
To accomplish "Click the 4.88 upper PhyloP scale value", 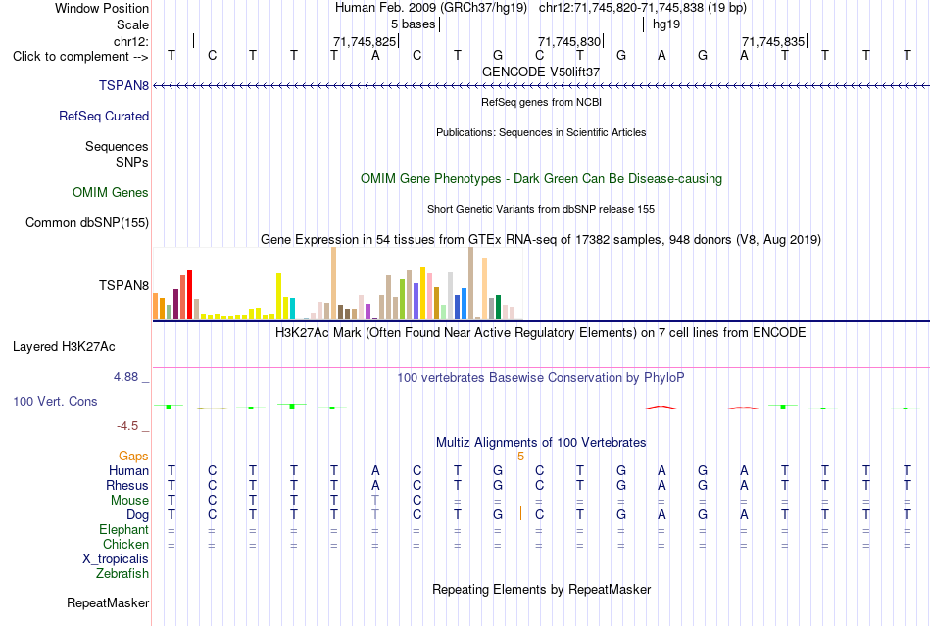I will (x=125, y=377).
